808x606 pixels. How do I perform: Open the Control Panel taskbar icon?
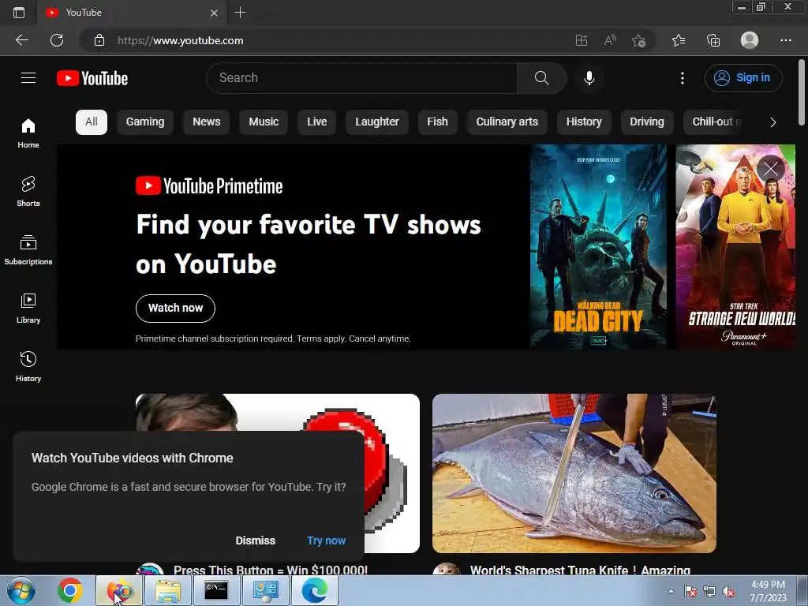266,590
